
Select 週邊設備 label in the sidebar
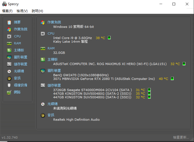(20, 85)
